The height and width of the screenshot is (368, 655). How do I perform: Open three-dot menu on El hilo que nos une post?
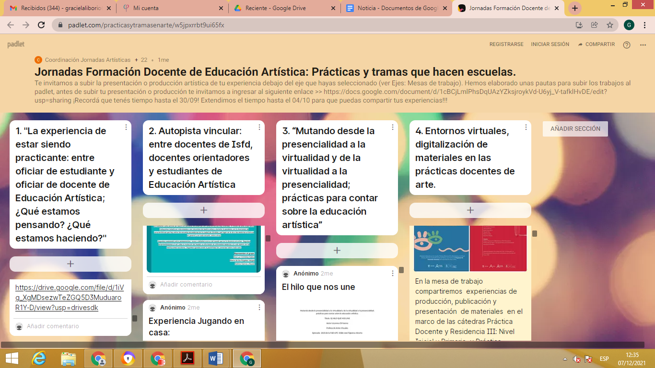click(393, 273)
